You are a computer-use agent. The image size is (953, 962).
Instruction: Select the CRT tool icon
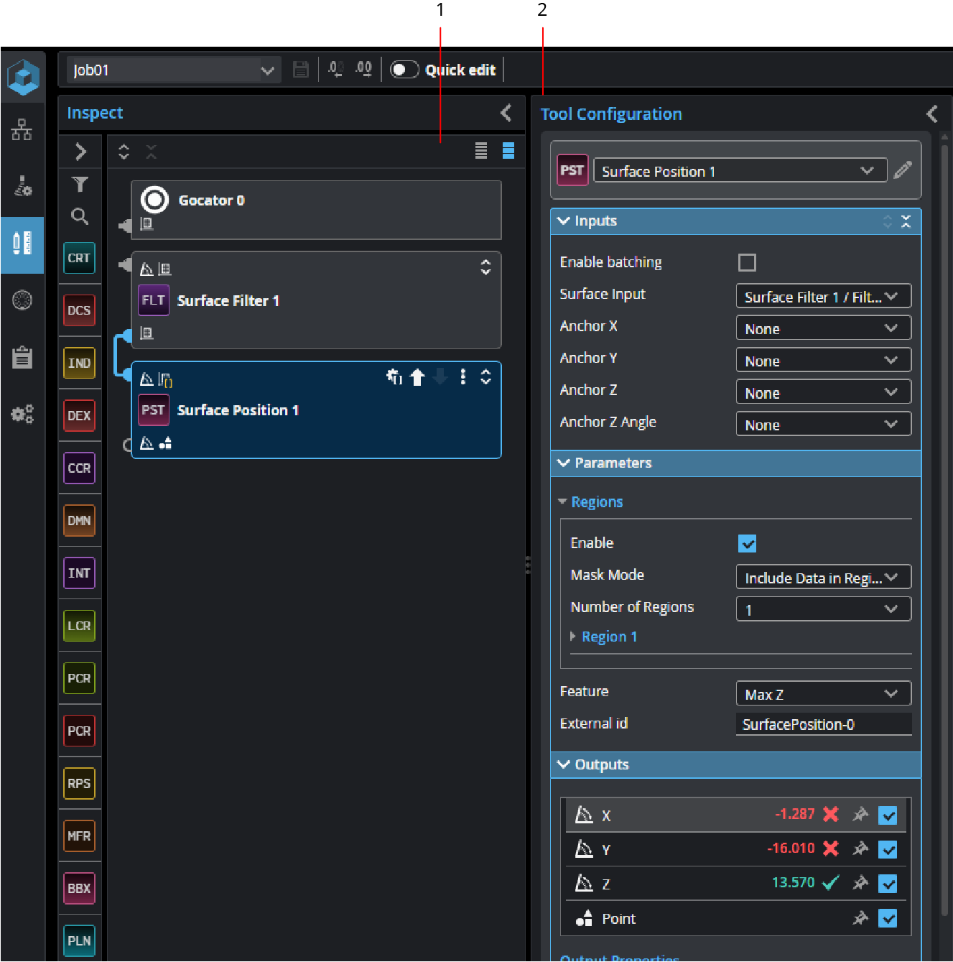point(79,258)
